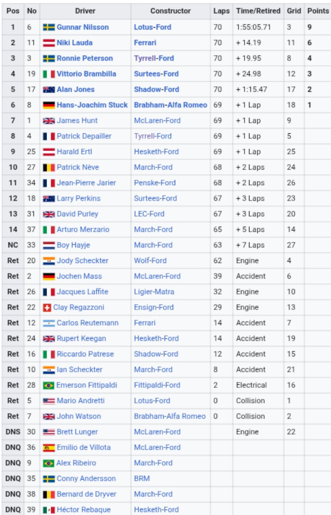Click the Brazilian flag beside Alex Ribeiro
The width and height of the screenshot is (331, 515).
[49, 463]
